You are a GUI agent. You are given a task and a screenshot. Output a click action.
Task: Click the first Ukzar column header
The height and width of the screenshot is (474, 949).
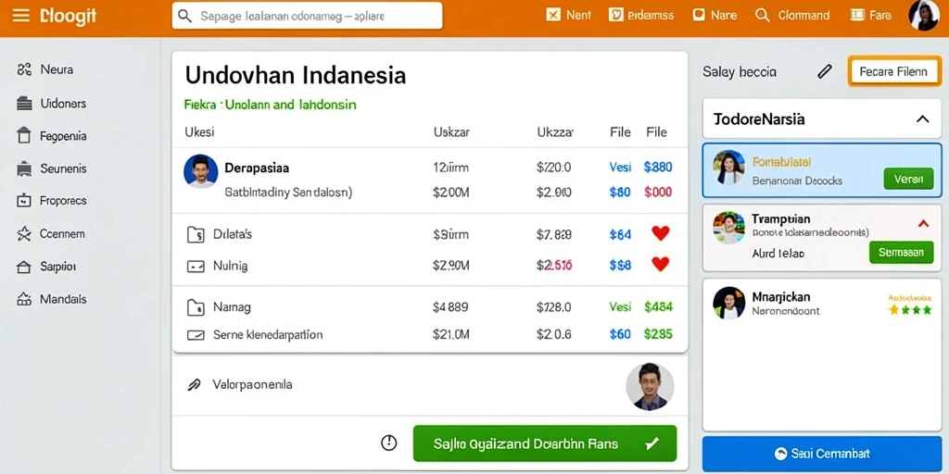[x=451, y=131]
